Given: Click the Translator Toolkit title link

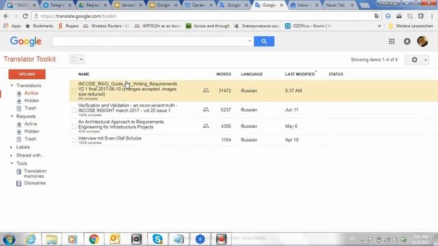Looking at the screenshot, I should click(x=29, y=59).
